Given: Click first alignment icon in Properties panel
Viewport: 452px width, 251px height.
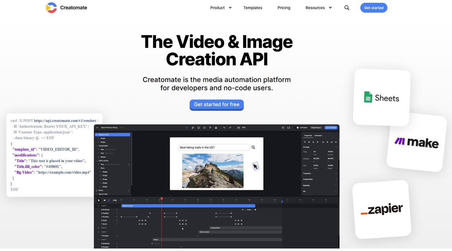Looking at the screenshot, I should [305, 142].
